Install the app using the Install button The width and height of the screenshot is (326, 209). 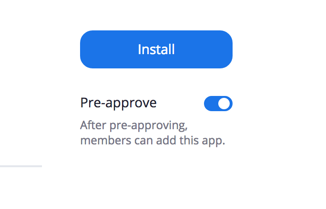click(156, 49)
